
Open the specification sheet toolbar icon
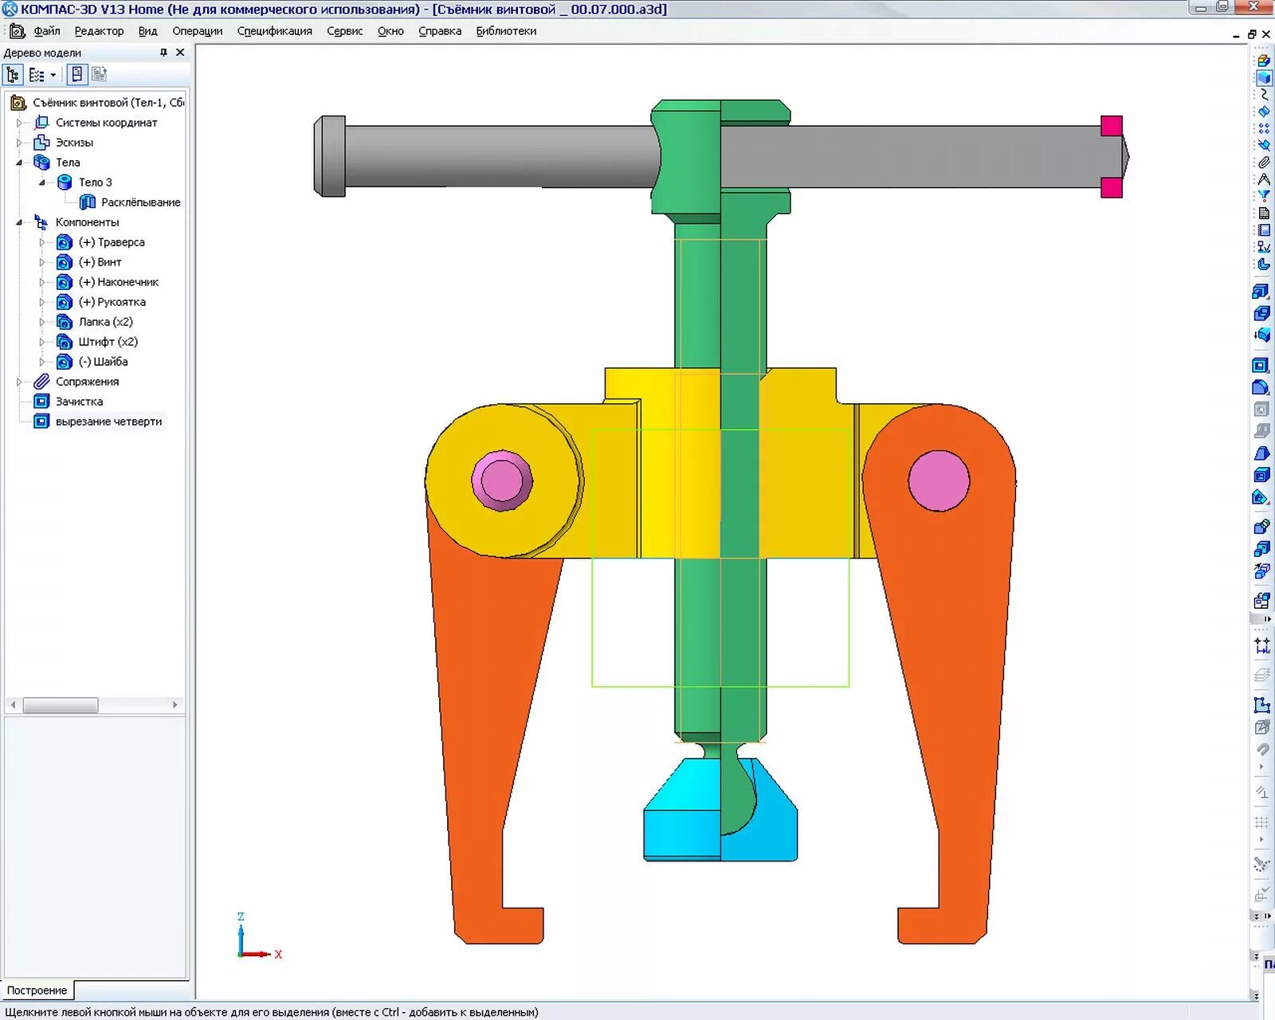(x=1264, y=213)
